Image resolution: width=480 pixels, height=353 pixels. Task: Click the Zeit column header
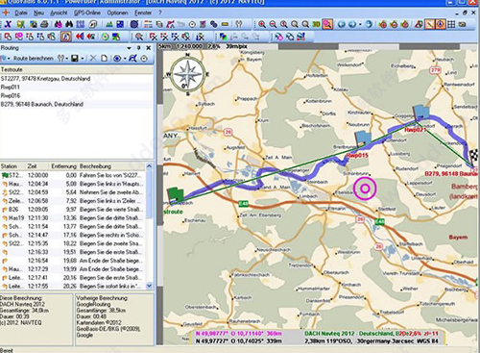pos(37,166)
